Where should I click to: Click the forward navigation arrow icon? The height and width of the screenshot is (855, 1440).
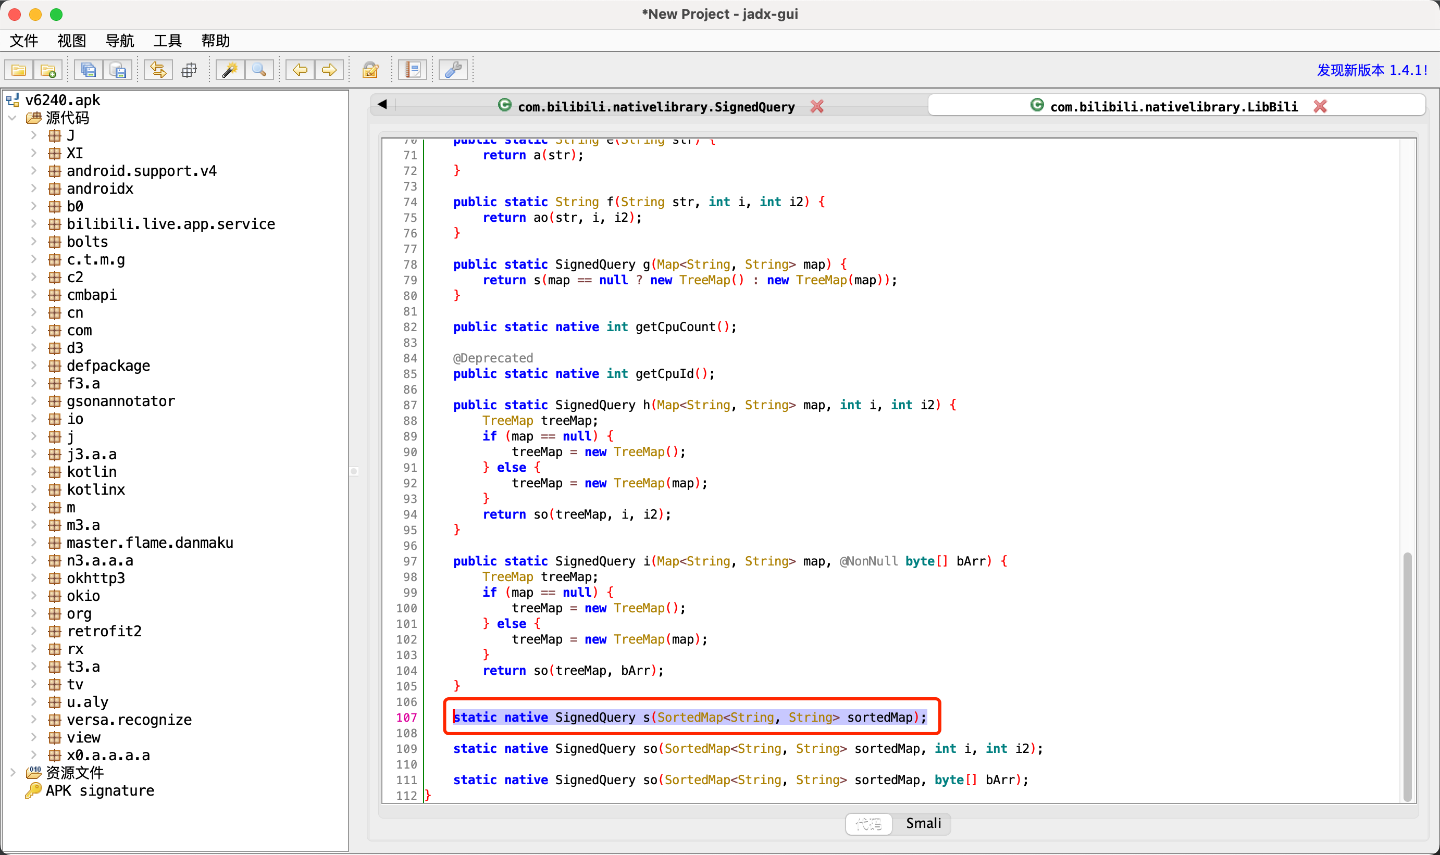[x=328, y=69]
